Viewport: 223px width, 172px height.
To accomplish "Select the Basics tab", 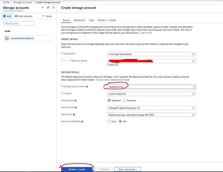I will [x=66, y=20].
